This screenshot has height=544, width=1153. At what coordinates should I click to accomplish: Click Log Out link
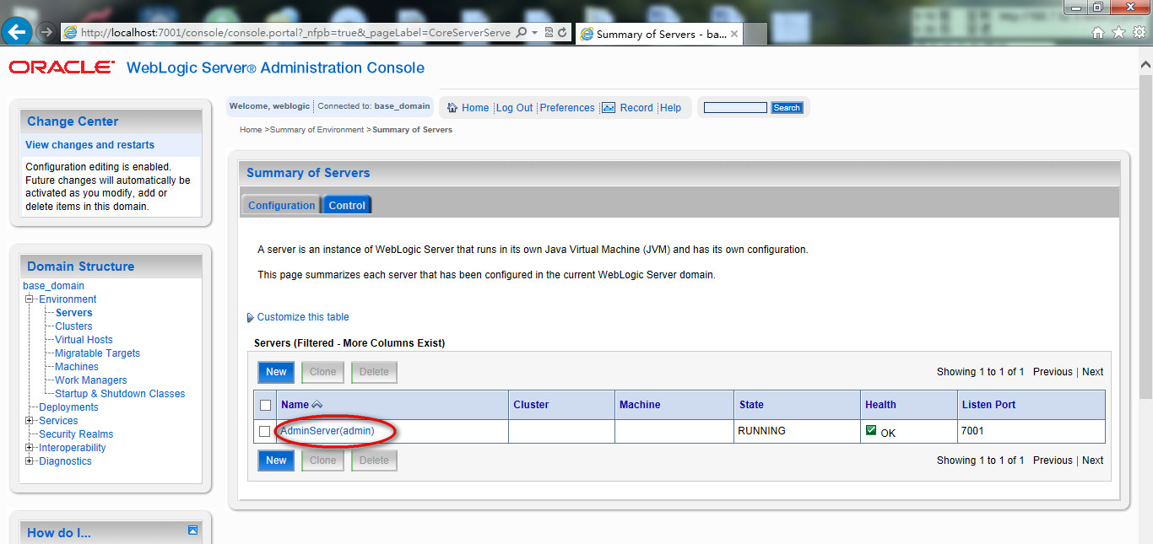514,108
